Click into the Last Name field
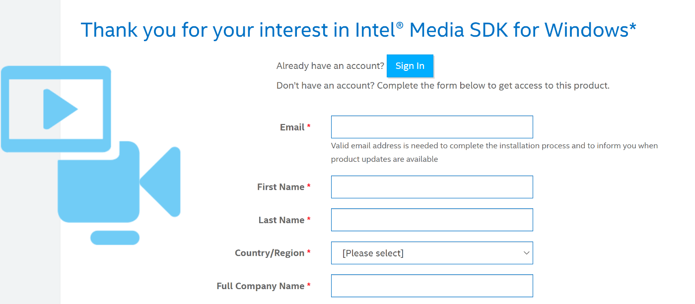The height and width of the screenshot is (304, 695). [432, 220]
